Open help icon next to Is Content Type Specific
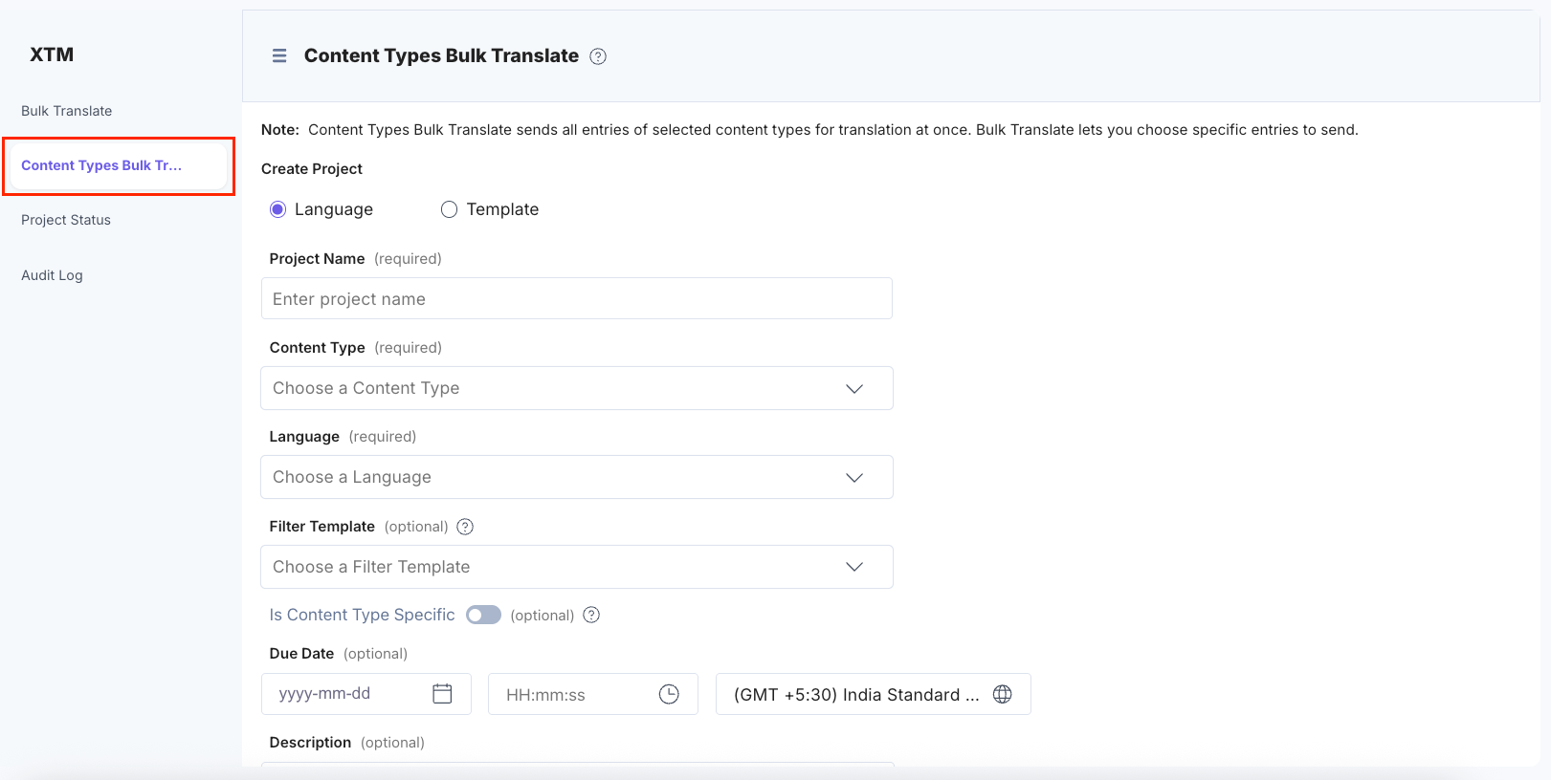1551x780 pixels. 591,615
